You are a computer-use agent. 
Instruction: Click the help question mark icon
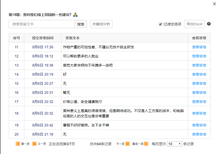point(209,24)
